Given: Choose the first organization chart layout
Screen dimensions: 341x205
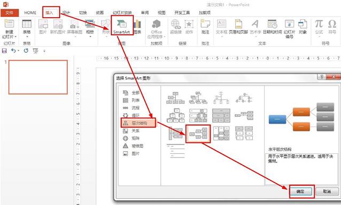Looking at the screenshot, I should pos(175,98).
